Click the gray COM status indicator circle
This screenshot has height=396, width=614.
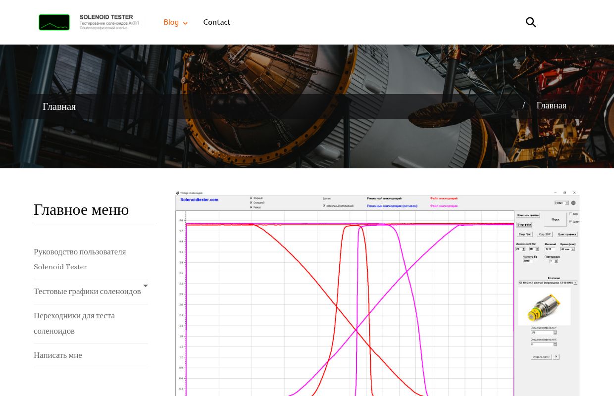[x=573, y=203]
